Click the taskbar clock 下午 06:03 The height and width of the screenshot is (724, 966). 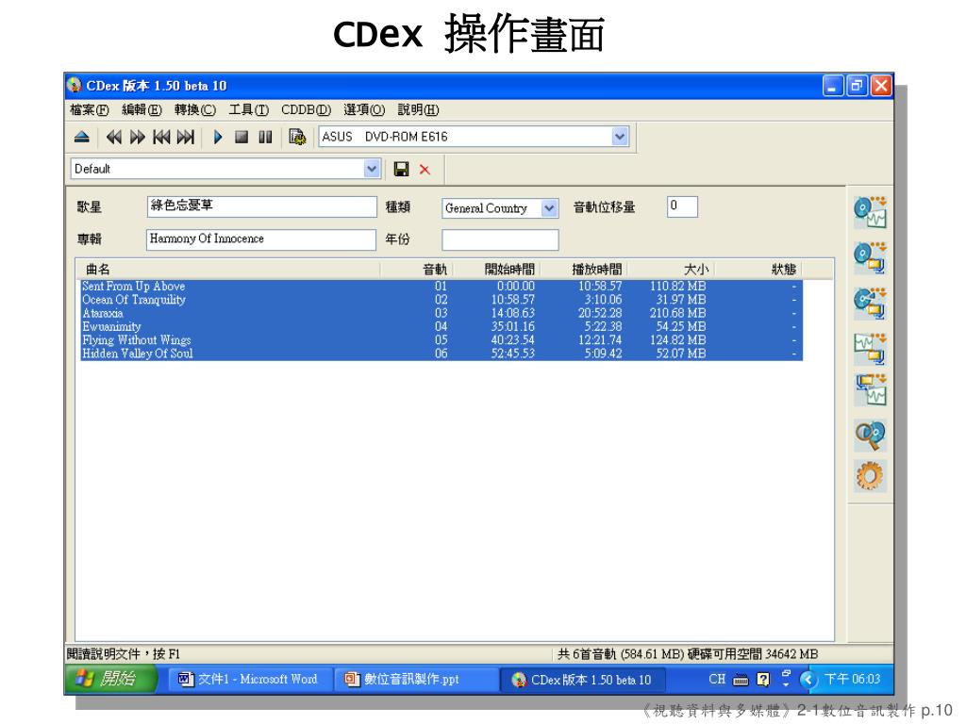853,679
